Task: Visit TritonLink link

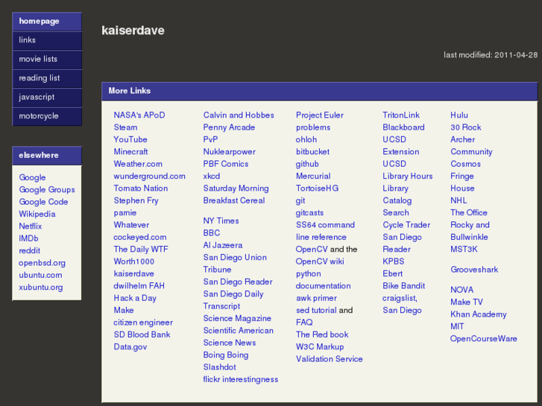Action: coord(401,115)
